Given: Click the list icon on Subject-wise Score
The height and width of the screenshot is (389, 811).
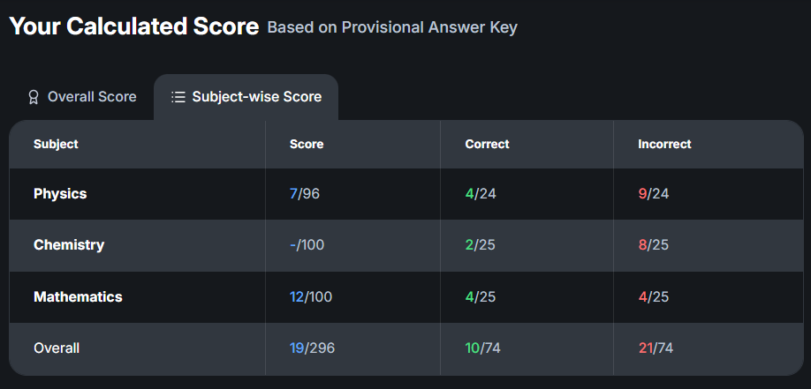Looking at the screenshot, I should click(178, 97).
